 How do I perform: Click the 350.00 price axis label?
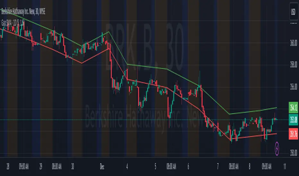click(x=294, y=153)
